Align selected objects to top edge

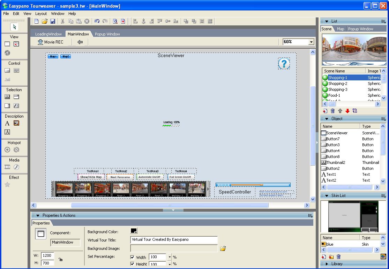[x=159, y=21]
